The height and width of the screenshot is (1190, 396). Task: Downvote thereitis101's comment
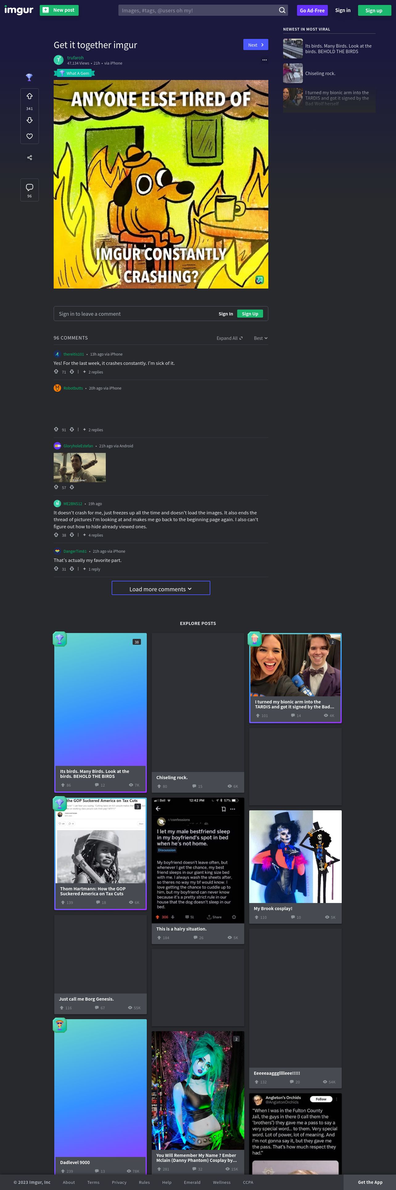(x=72, y=371)
